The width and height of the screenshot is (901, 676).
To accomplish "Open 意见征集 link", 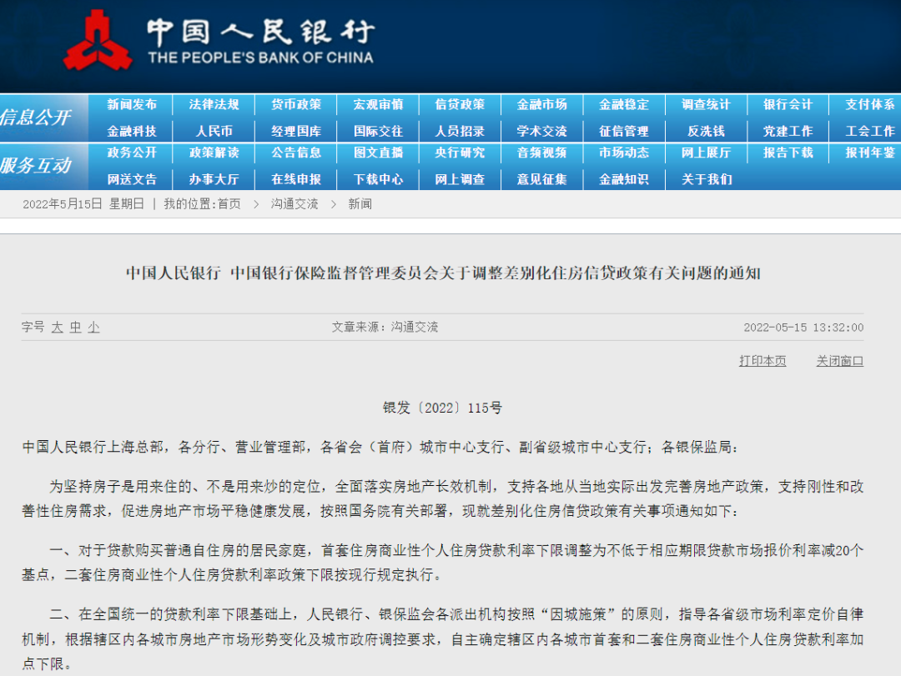I will click(542, 180).
